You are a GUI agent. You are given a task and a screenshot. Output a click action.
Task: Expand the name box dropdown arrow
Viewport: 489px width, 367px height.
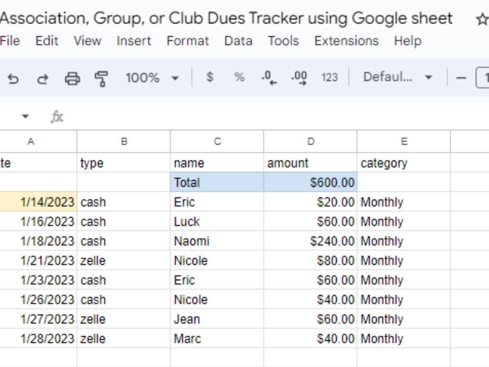(x=24, y=116)
